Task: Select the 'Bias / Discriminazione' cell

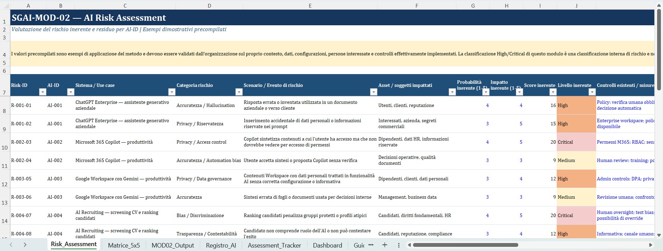Action: (209, 215)
